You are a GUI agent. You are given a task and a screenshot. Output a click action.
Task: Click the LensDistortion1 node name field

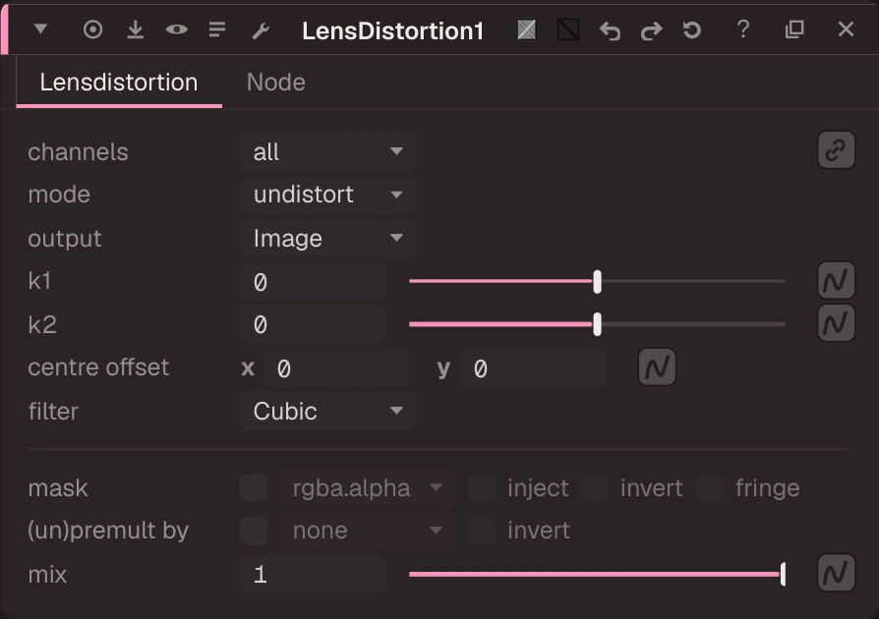(392, 30)
